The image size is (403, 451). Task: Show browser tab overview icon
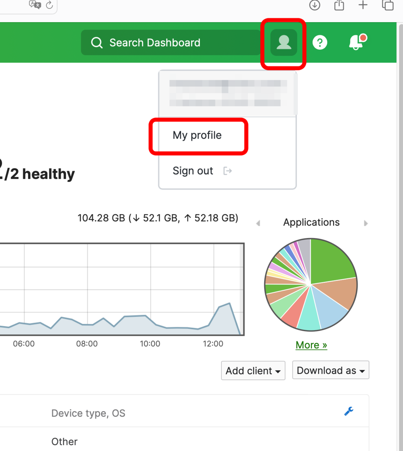pyautogui.click(x=388, y=5)
